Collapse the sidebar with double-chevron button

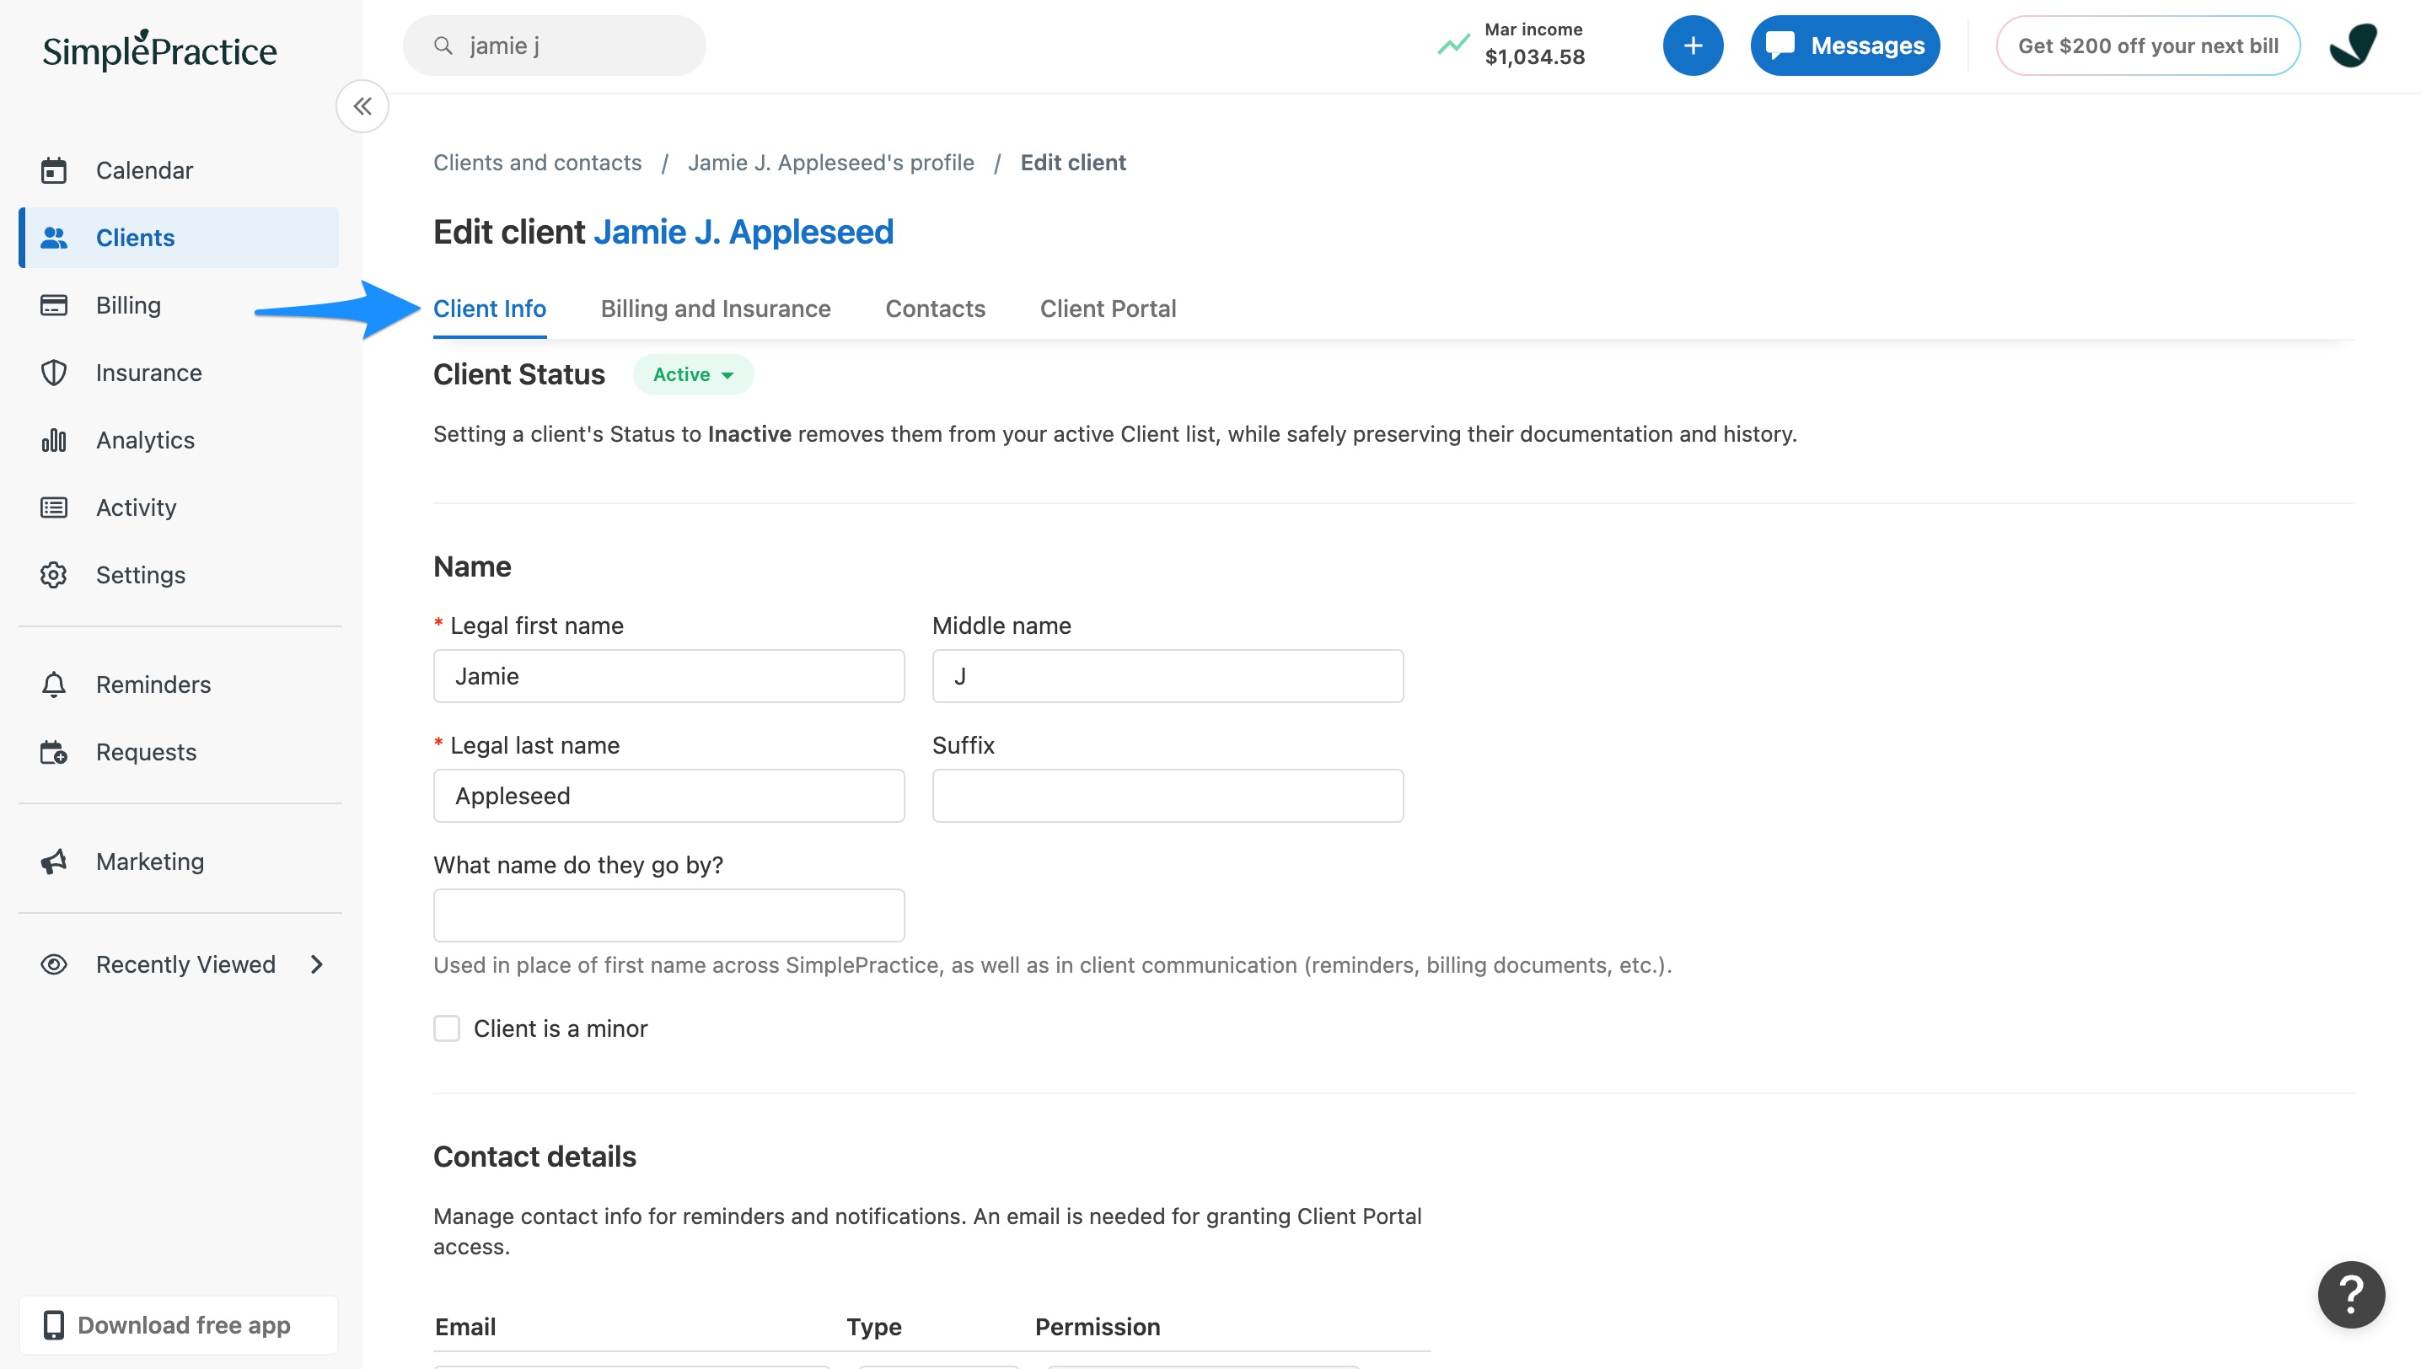(x=362, y=106)
